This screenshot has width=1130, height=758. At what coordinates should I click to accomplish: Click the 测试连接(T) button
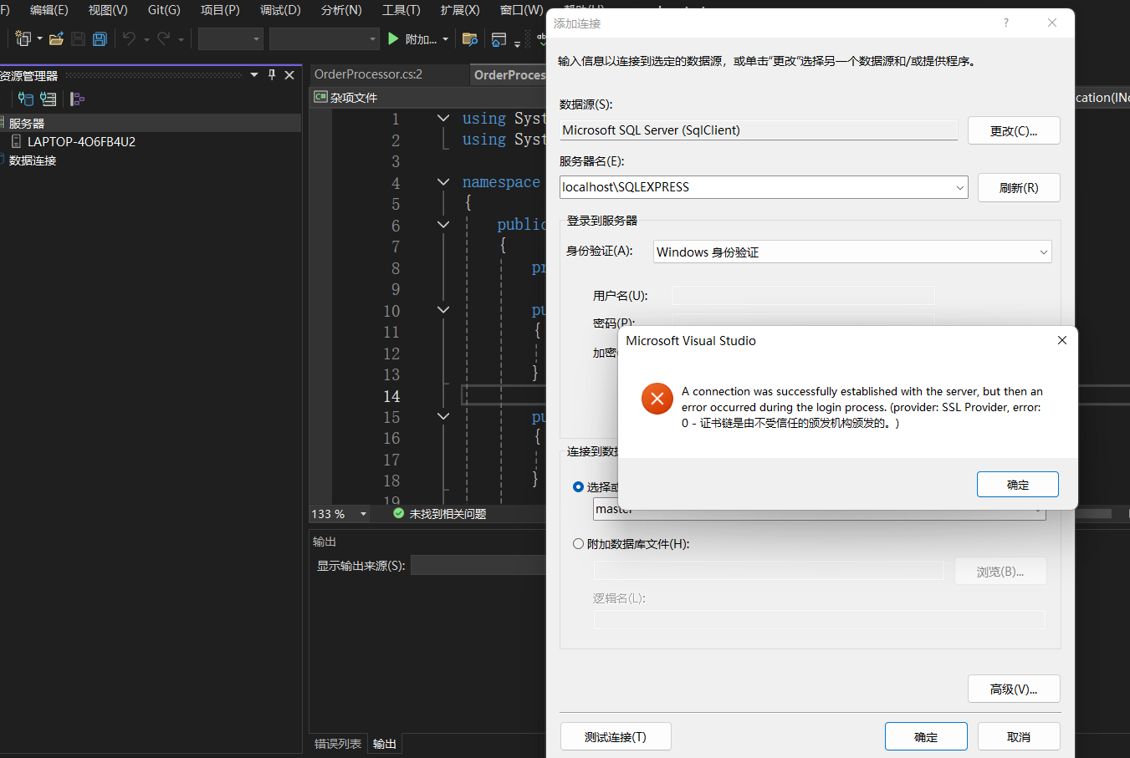(x=616, y=736)
